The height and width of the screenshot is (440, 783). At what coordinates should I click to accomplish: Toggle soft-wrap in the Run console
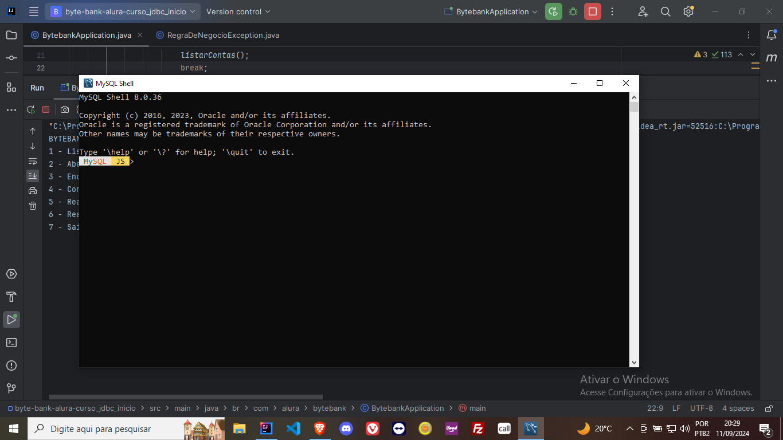pos(33,161)
